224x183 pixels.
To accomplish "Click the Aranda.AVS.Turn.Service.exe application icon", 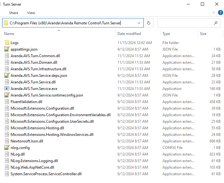I will (x=7, y=88).
